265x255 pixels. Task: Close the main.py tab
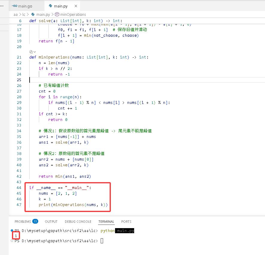pos(76,6)
